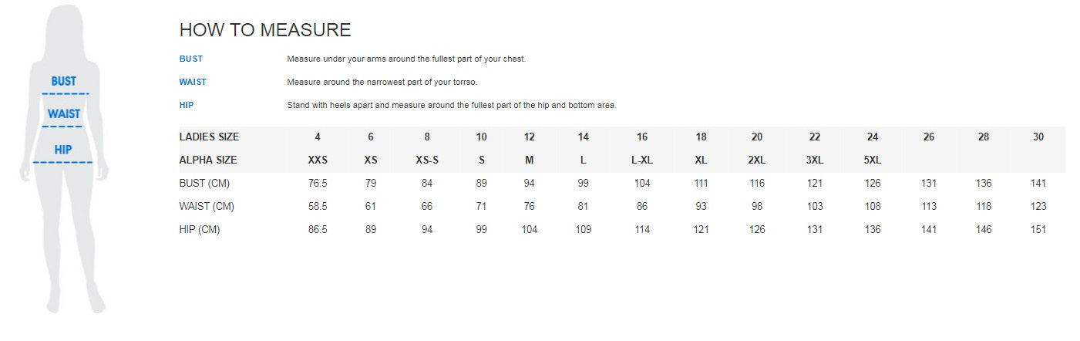Screen dimensions: 1080x341
Task: Select the LADIES SIZE row header
Action: pos(209,137)
